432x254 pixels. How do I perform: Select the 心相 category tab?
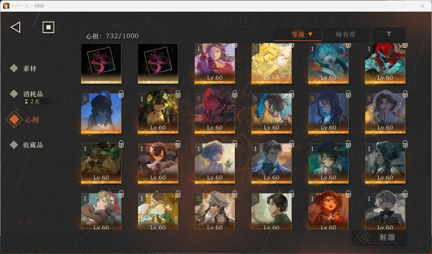(x=32, y=119)
